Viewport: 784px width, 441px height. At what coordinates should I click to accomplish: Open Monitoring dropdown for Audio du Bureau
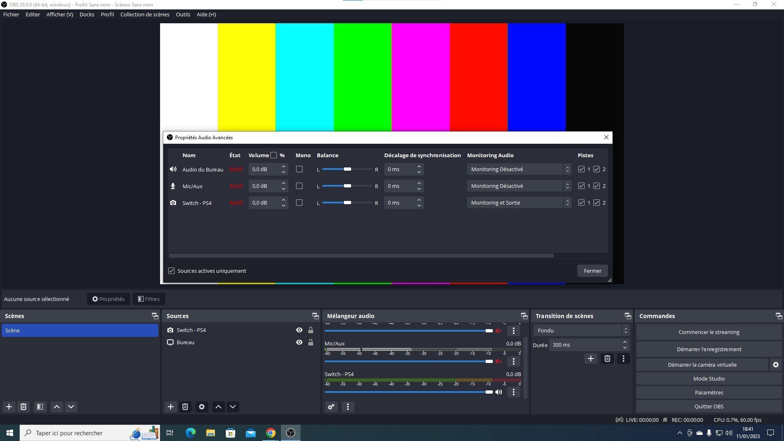519,169
